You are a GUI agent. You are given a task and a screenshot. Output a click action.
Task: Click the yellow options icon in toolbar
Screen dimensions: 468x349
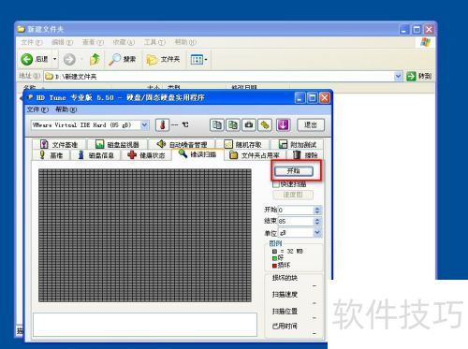click(x=265, y=125)
